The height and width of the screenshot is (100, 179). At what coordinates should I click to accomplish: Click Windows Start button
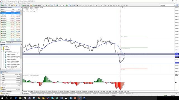coord(2,98)
